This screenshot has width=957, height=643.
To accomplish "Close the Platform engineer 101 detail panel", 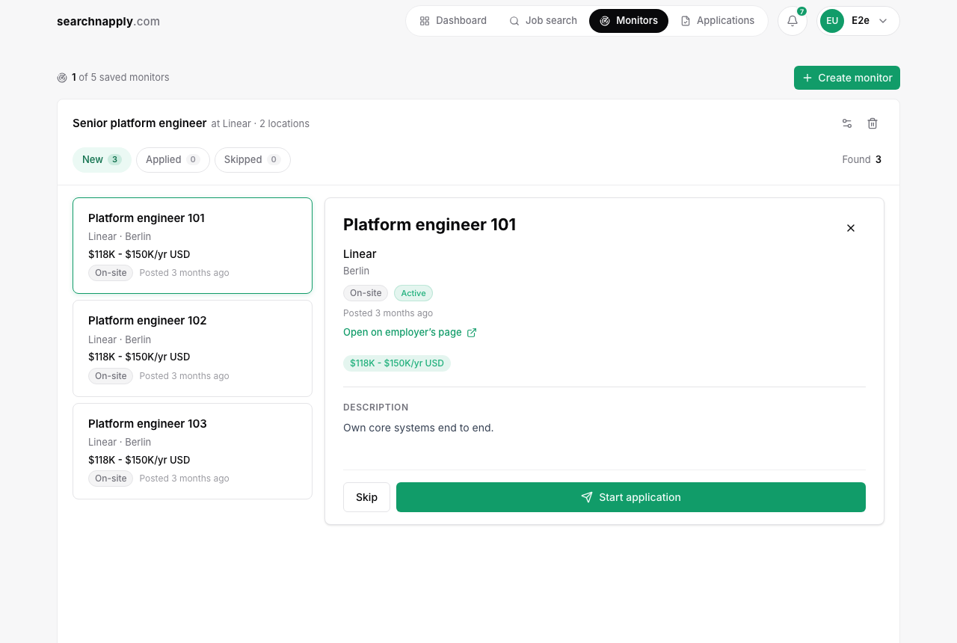I will point(851,228).
